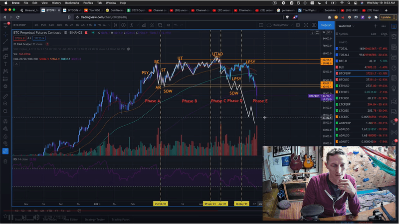Screen dimensions: 399x224
Task: Open the indicators fx button
Action: pyautogui.click(x=132, y=25)
